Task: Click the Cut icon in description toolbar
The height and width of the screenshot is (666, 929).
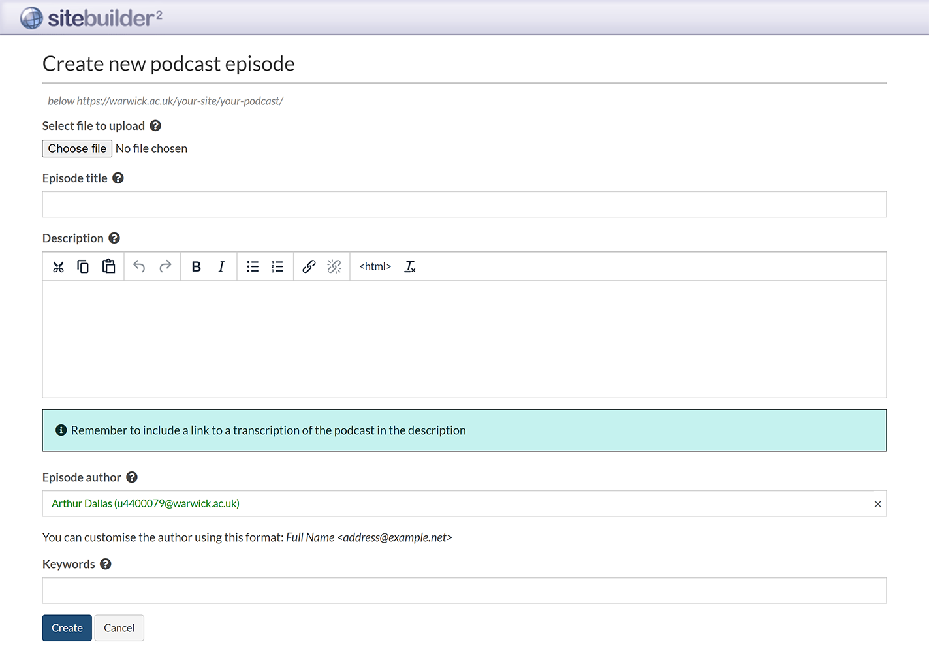Action: [x=59, y=266]
